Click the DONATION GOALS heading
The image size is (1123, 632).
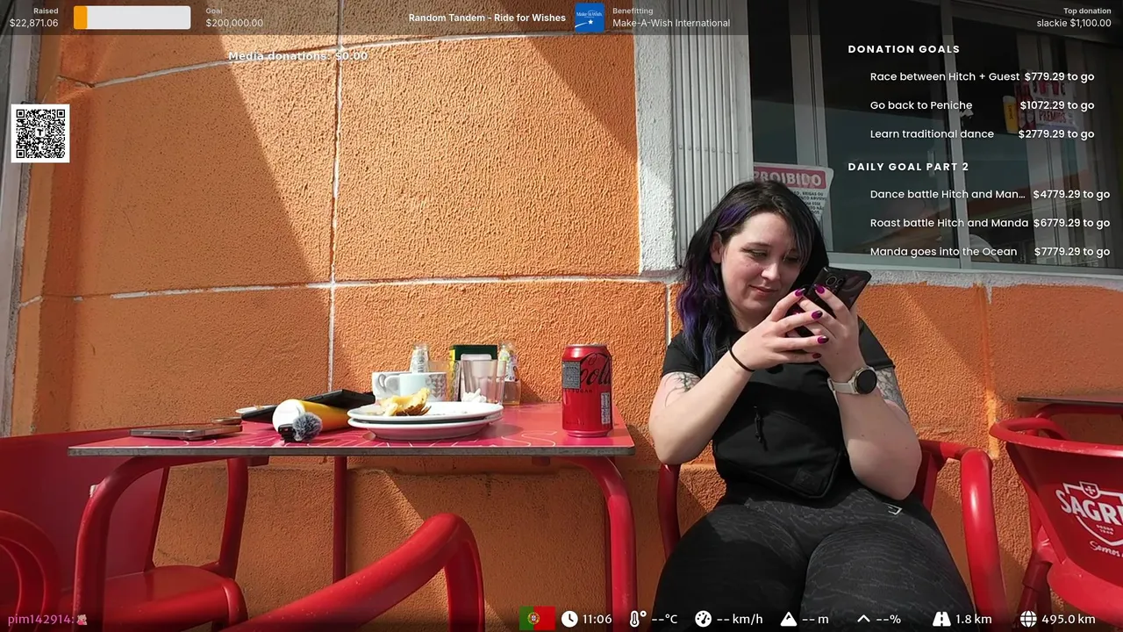(904, 49)
